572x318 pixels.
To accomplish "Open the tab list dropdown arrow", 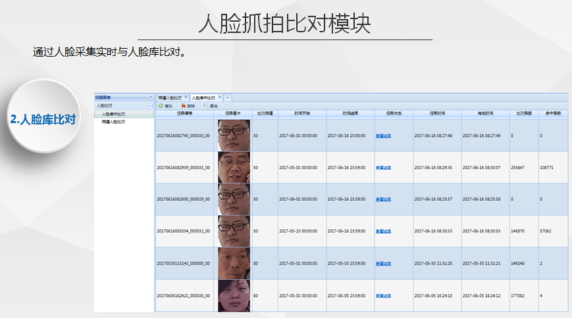I will pos(228,97).
